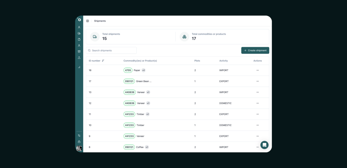The height and width of the screenshot is (168, 347).
Task: Click the 440839 tag in row 13
Action: pos(130,92)
